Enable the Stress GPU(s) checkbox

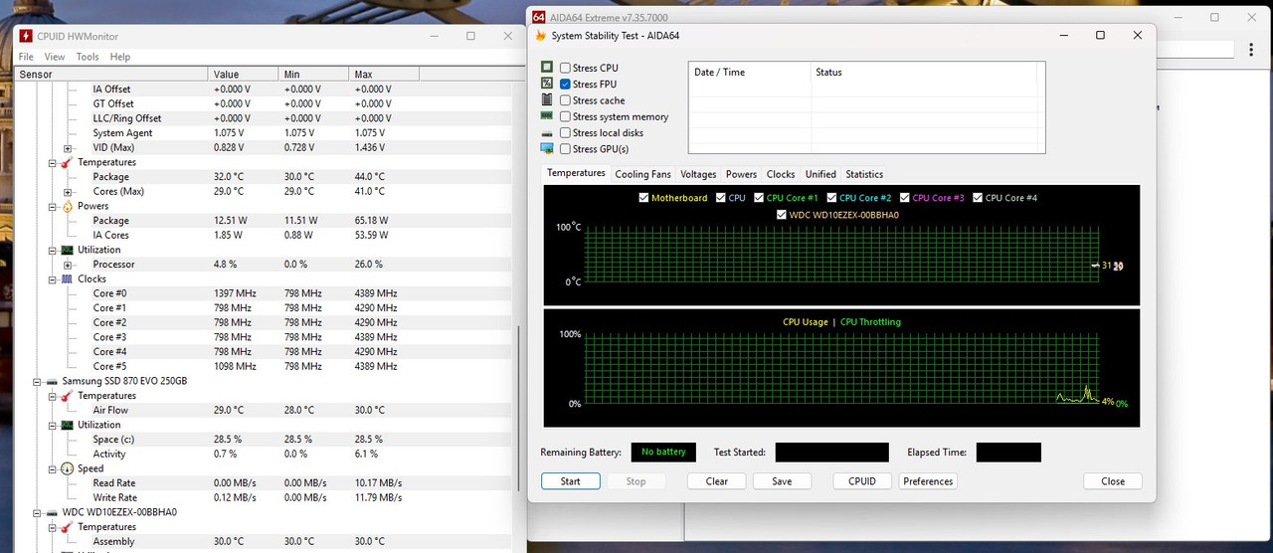565,149
